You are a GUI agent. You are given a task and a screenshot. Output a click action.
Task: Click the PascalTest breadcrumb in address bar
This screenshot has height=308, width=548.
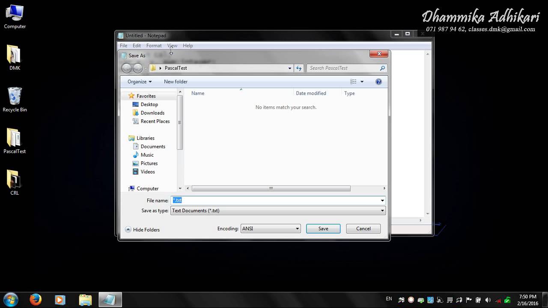tap(176, 68)
